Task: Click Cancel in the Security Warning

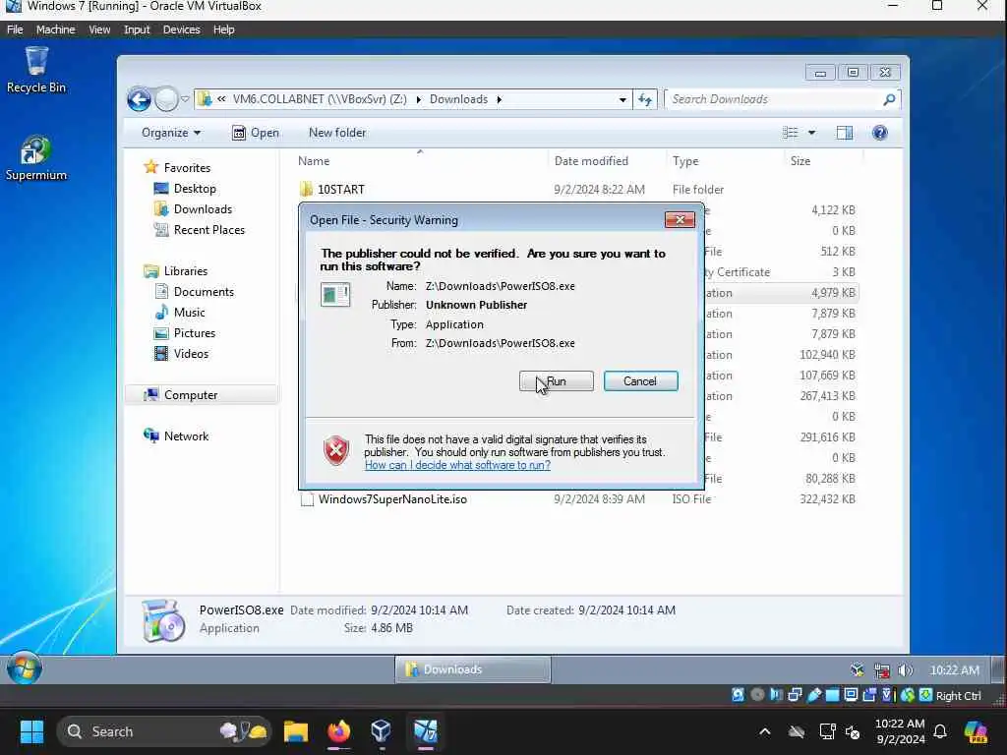Action: (640, 381)
